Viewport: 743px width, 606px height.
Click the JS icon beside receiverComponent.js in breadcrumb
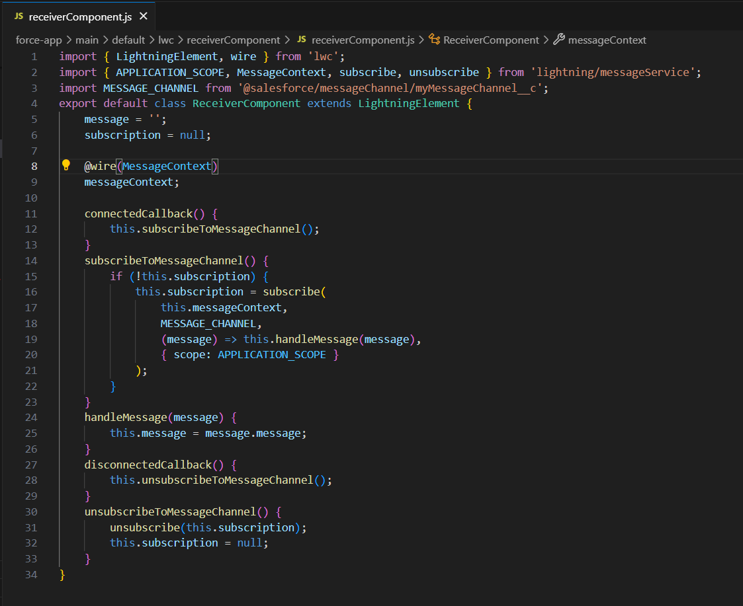301,40
